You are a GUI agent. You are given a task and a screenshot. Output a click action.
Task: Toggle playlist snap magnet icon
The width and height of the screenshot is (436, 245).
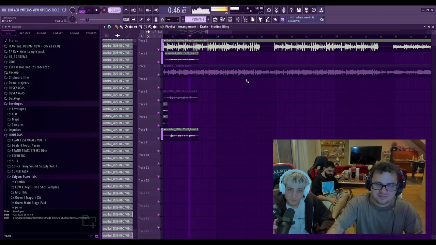(x=109, y=27)
